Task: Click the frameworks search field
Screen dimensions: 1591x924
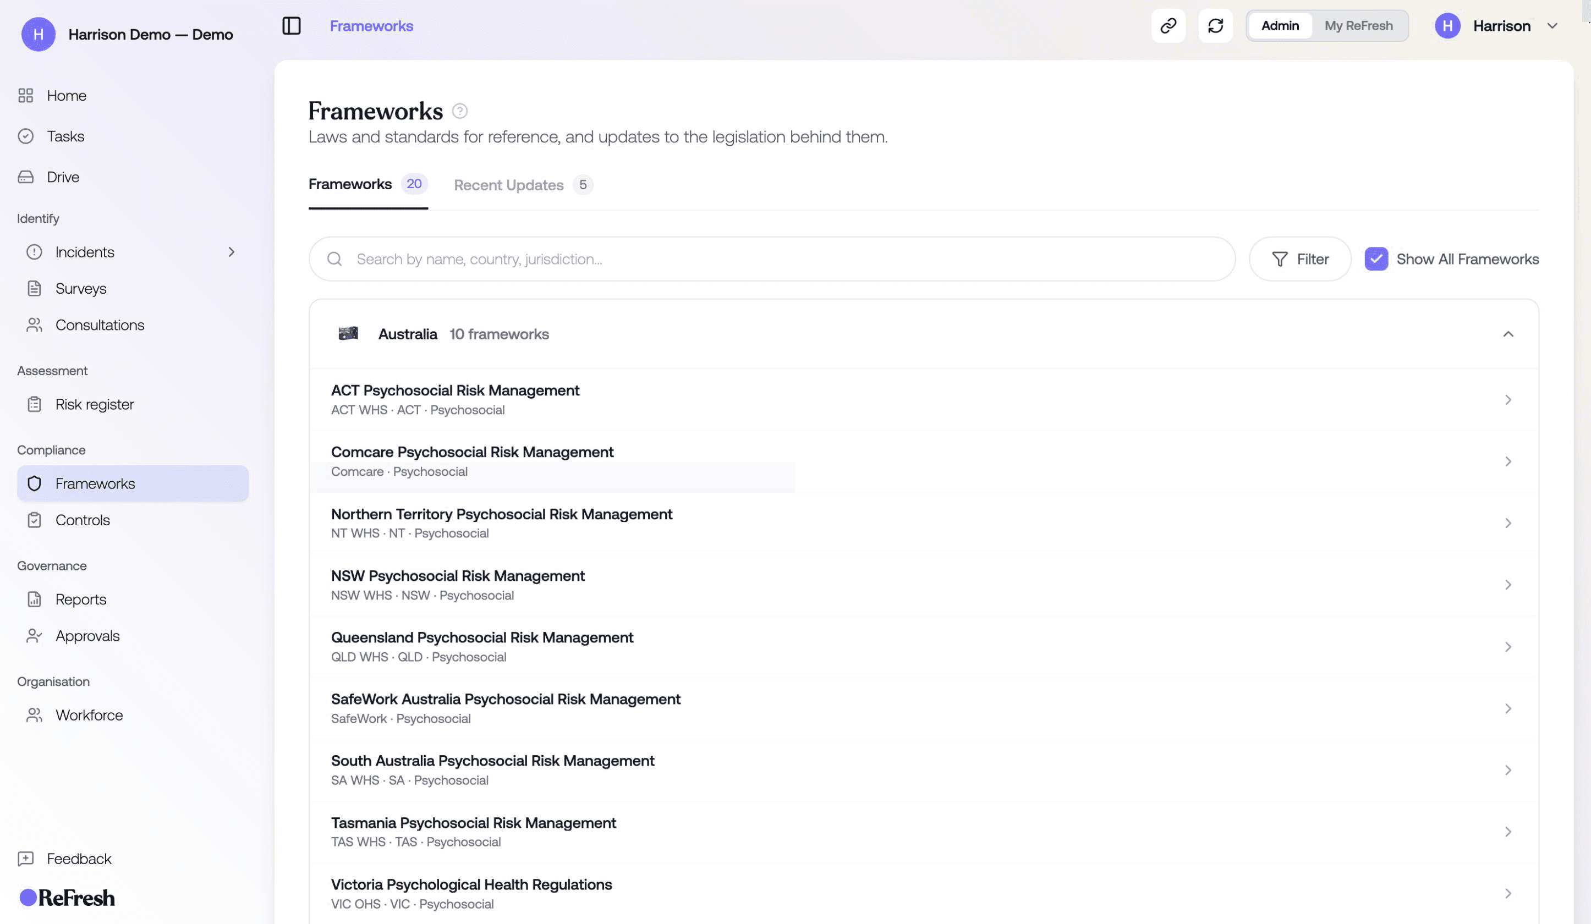Action: point(771,258)
